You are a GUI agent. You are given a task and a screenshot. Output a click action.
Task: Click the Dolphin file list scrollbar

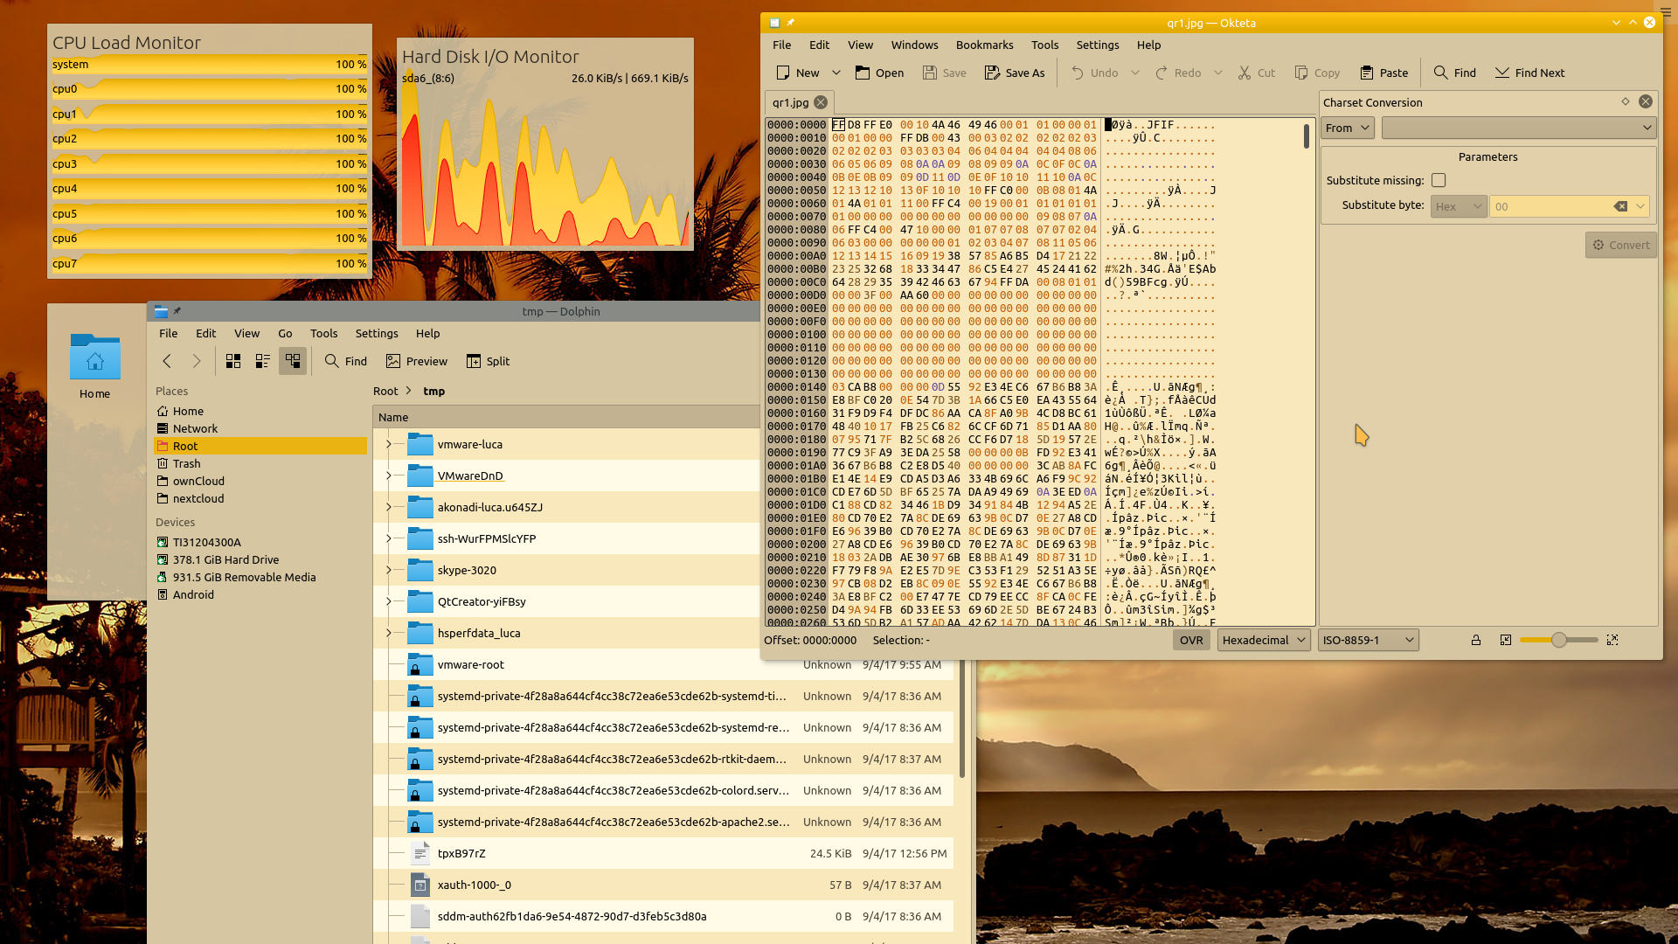coord(962,718)
